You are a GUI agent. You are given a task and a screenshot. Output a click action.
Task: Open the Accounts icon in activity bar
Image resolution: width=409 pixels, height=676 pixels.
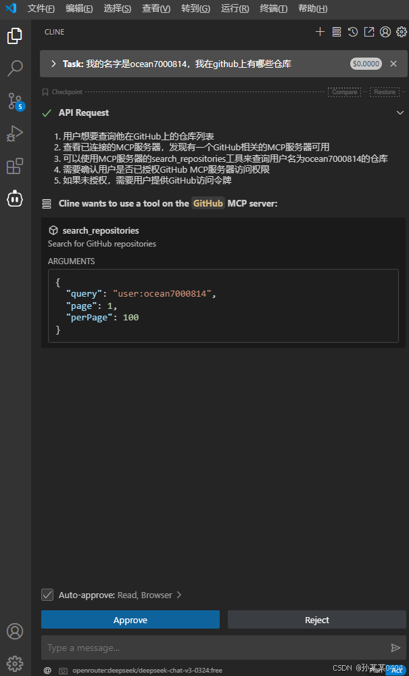[x=15, y=631]
